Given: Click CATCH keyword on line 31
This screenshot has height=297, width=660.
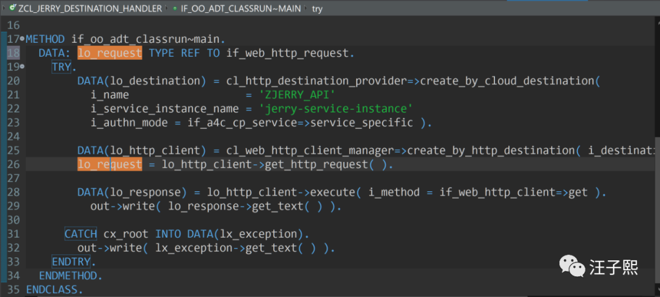Looking at the screenshot, I should [x=81, y=233].
